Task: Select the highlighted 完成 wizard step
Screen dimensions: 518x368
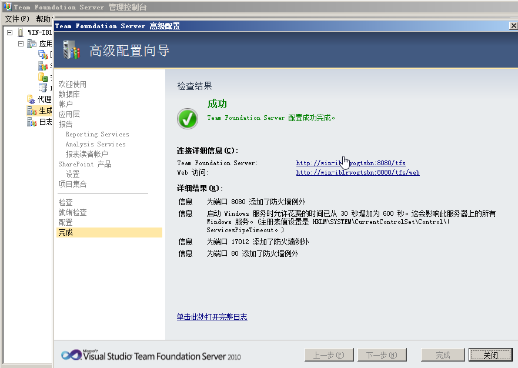Action: [109, 232]
